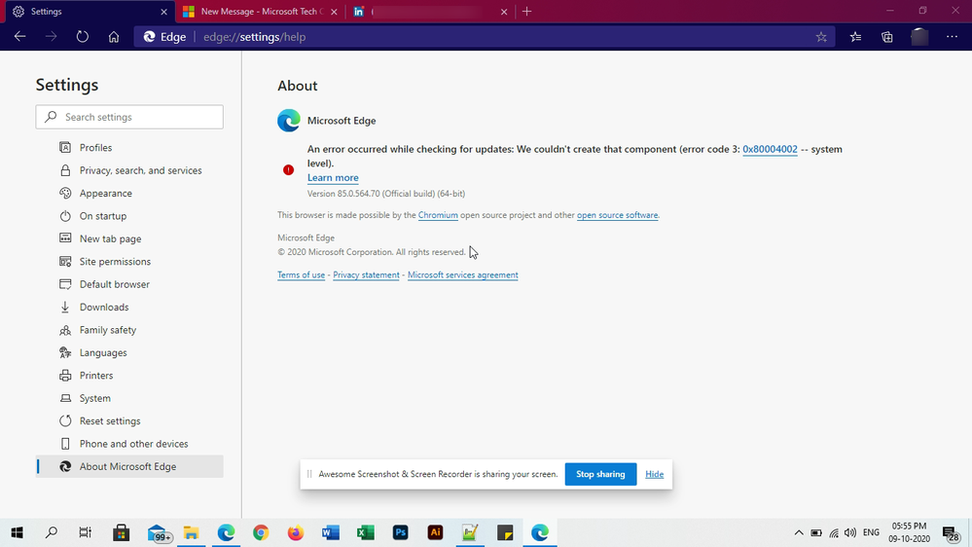Open Sticky Notes from the taskbar
The width and height of the screenshot is (972, 547).
point(505,532)
